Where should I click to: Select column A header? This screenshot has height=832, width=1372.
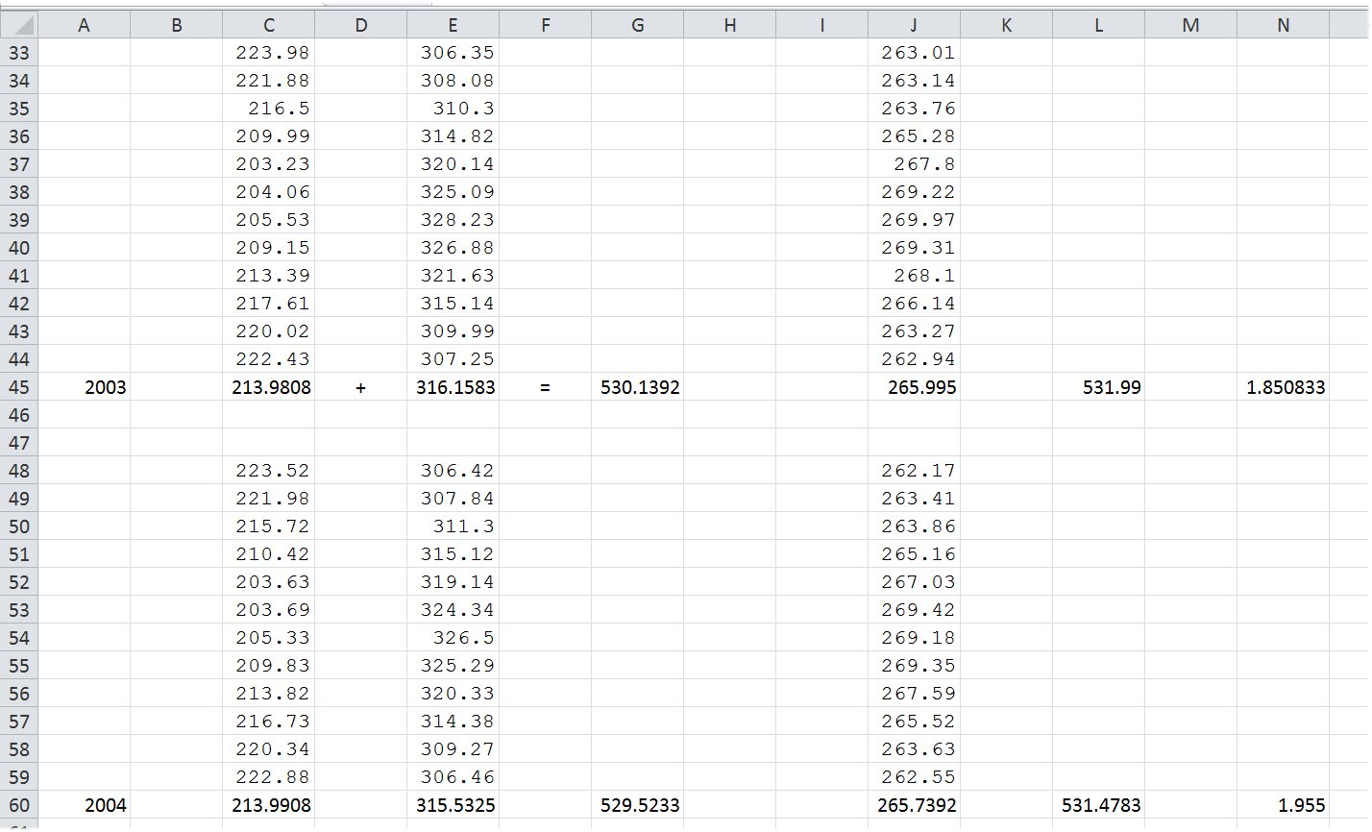pyautogui.click(x=84, y=25)
